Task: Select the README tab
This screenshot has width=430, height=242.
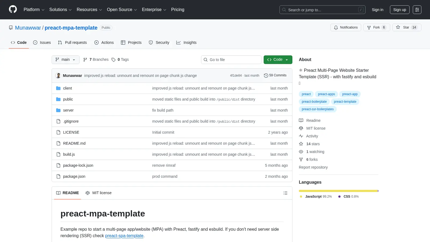Action: click(x=67, y=193)
